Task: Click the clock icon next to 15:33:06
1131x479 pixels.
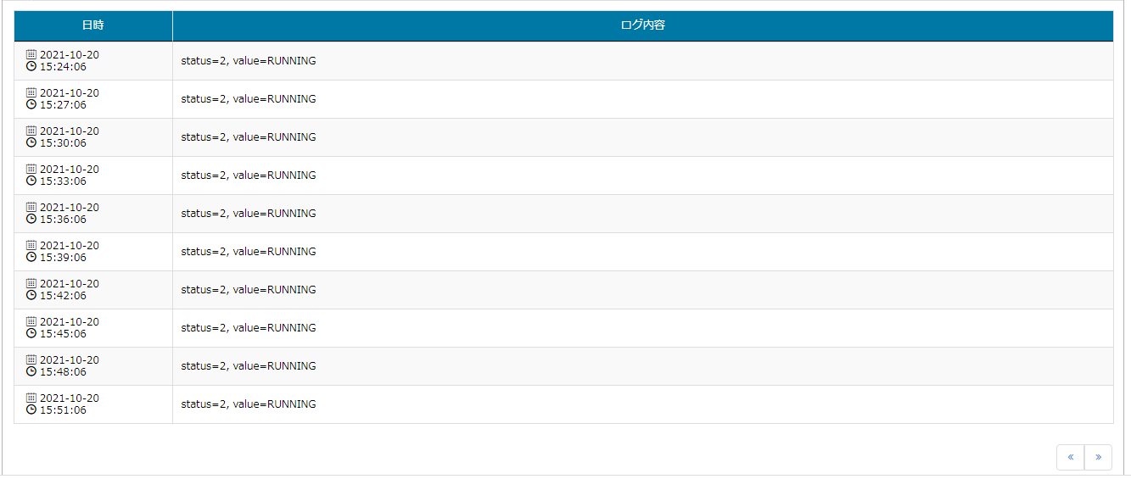Action: coord(31,181)
